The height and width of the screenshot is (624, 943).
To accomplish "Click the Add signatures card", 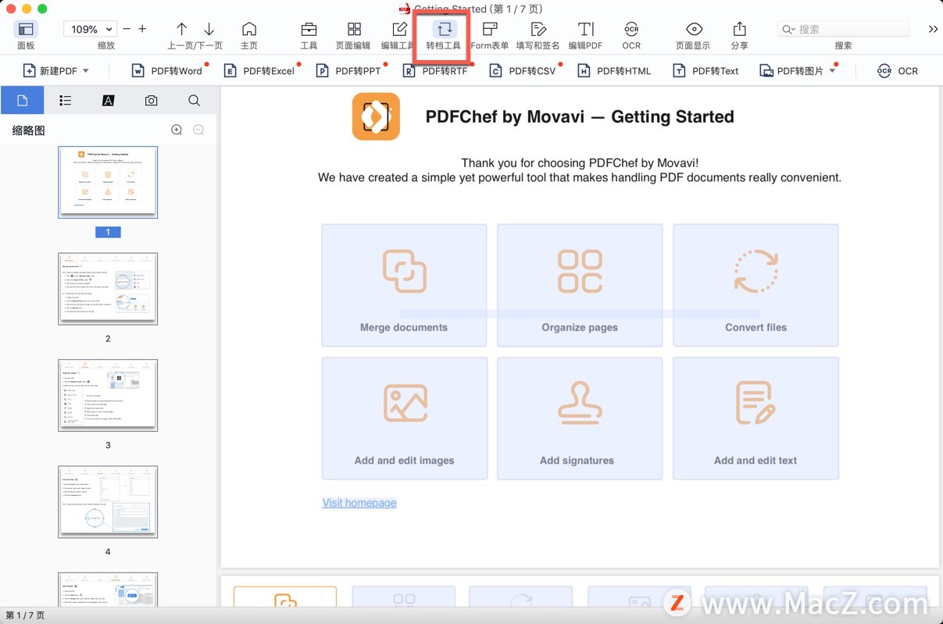I will [580, 419].
